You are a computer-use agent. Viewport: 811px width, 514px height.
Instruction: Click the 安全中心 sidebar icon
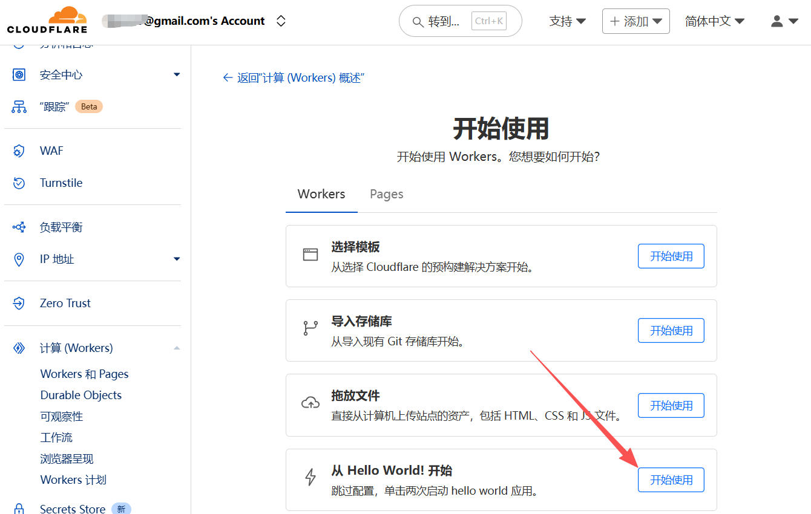click(19, 75)
